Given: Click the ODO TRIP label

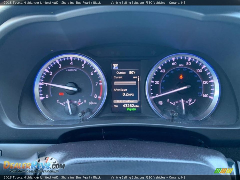Looking at the screenshot, I should [160, 103].
